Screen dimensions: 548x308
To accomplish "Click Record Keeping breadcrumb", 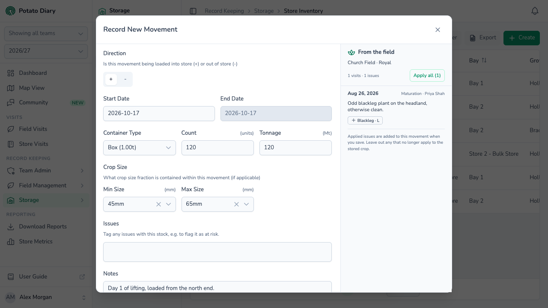I will pyautogui.click(x=224, y=11).
